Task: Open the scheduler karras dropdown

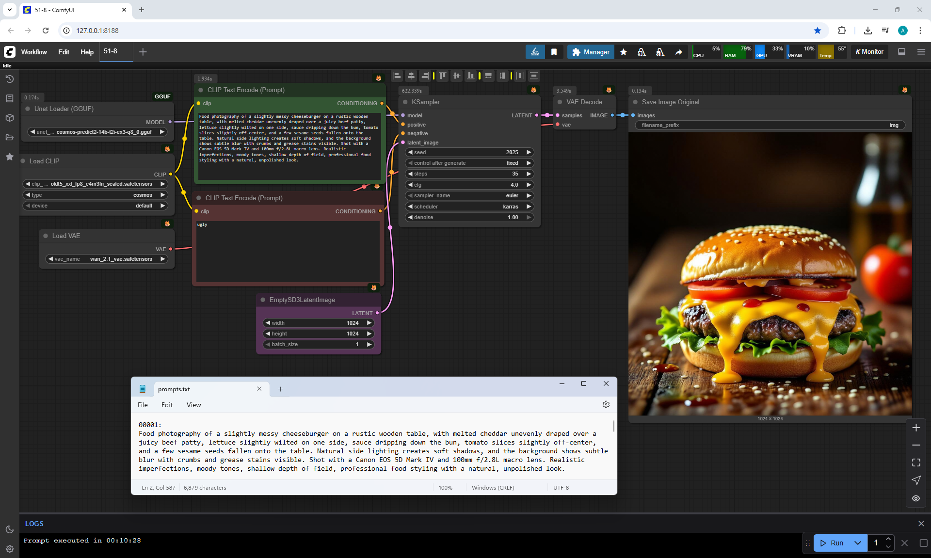Action: pos(469,207)
